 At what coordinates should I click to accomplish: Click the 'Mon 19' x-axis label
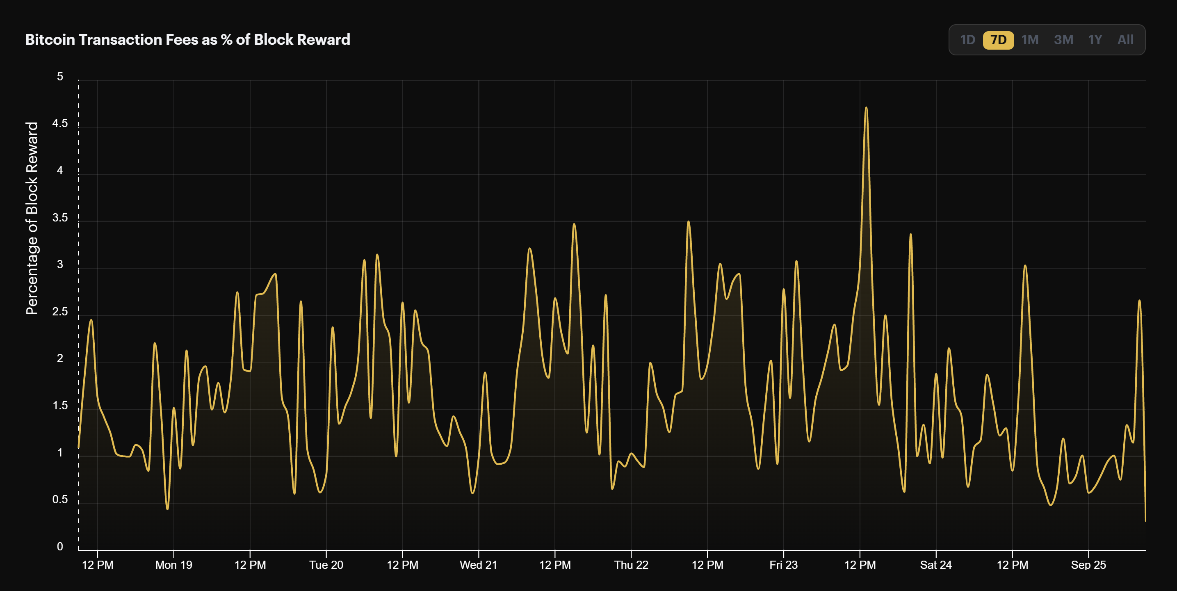click(x=173, y=565)
